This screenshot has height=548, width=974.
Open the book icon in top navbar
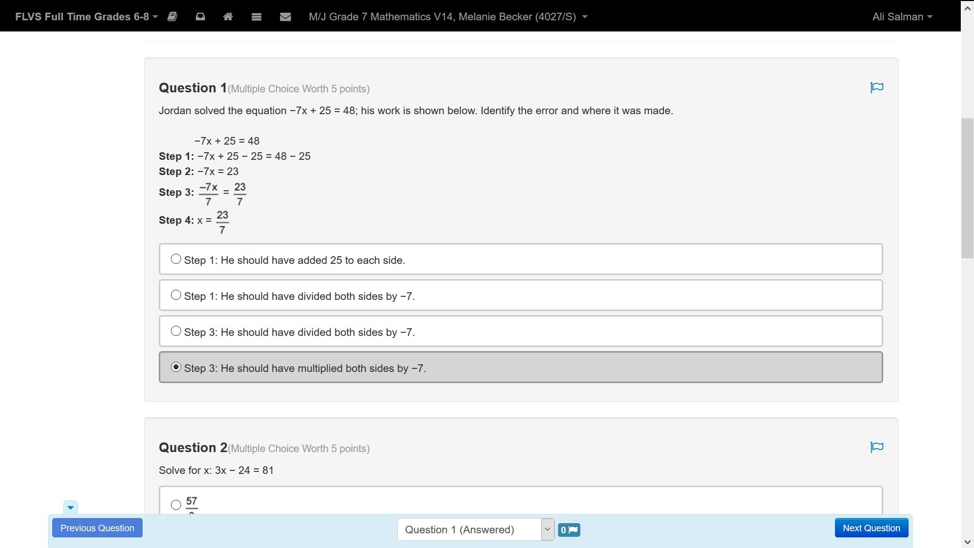pyautogui.click(x=172, y=17)
